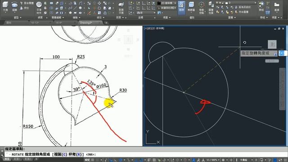Click the 剖面平面 section plane tool

tap(121, 8)
